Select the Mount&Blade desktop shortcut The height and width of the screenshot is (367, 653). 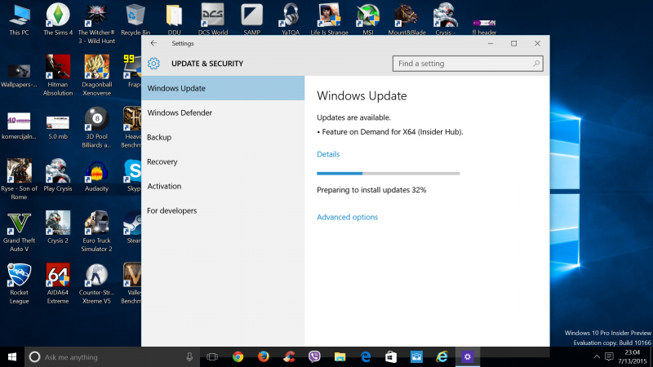(x=406, y=19)
